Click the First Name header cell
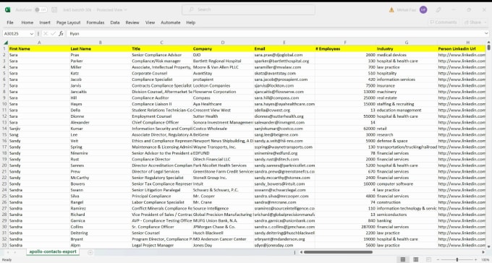Screen dimensions: 492x263 pos(39,48)
